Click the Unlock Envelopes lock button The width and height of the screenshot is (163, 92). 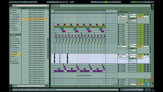126,12
